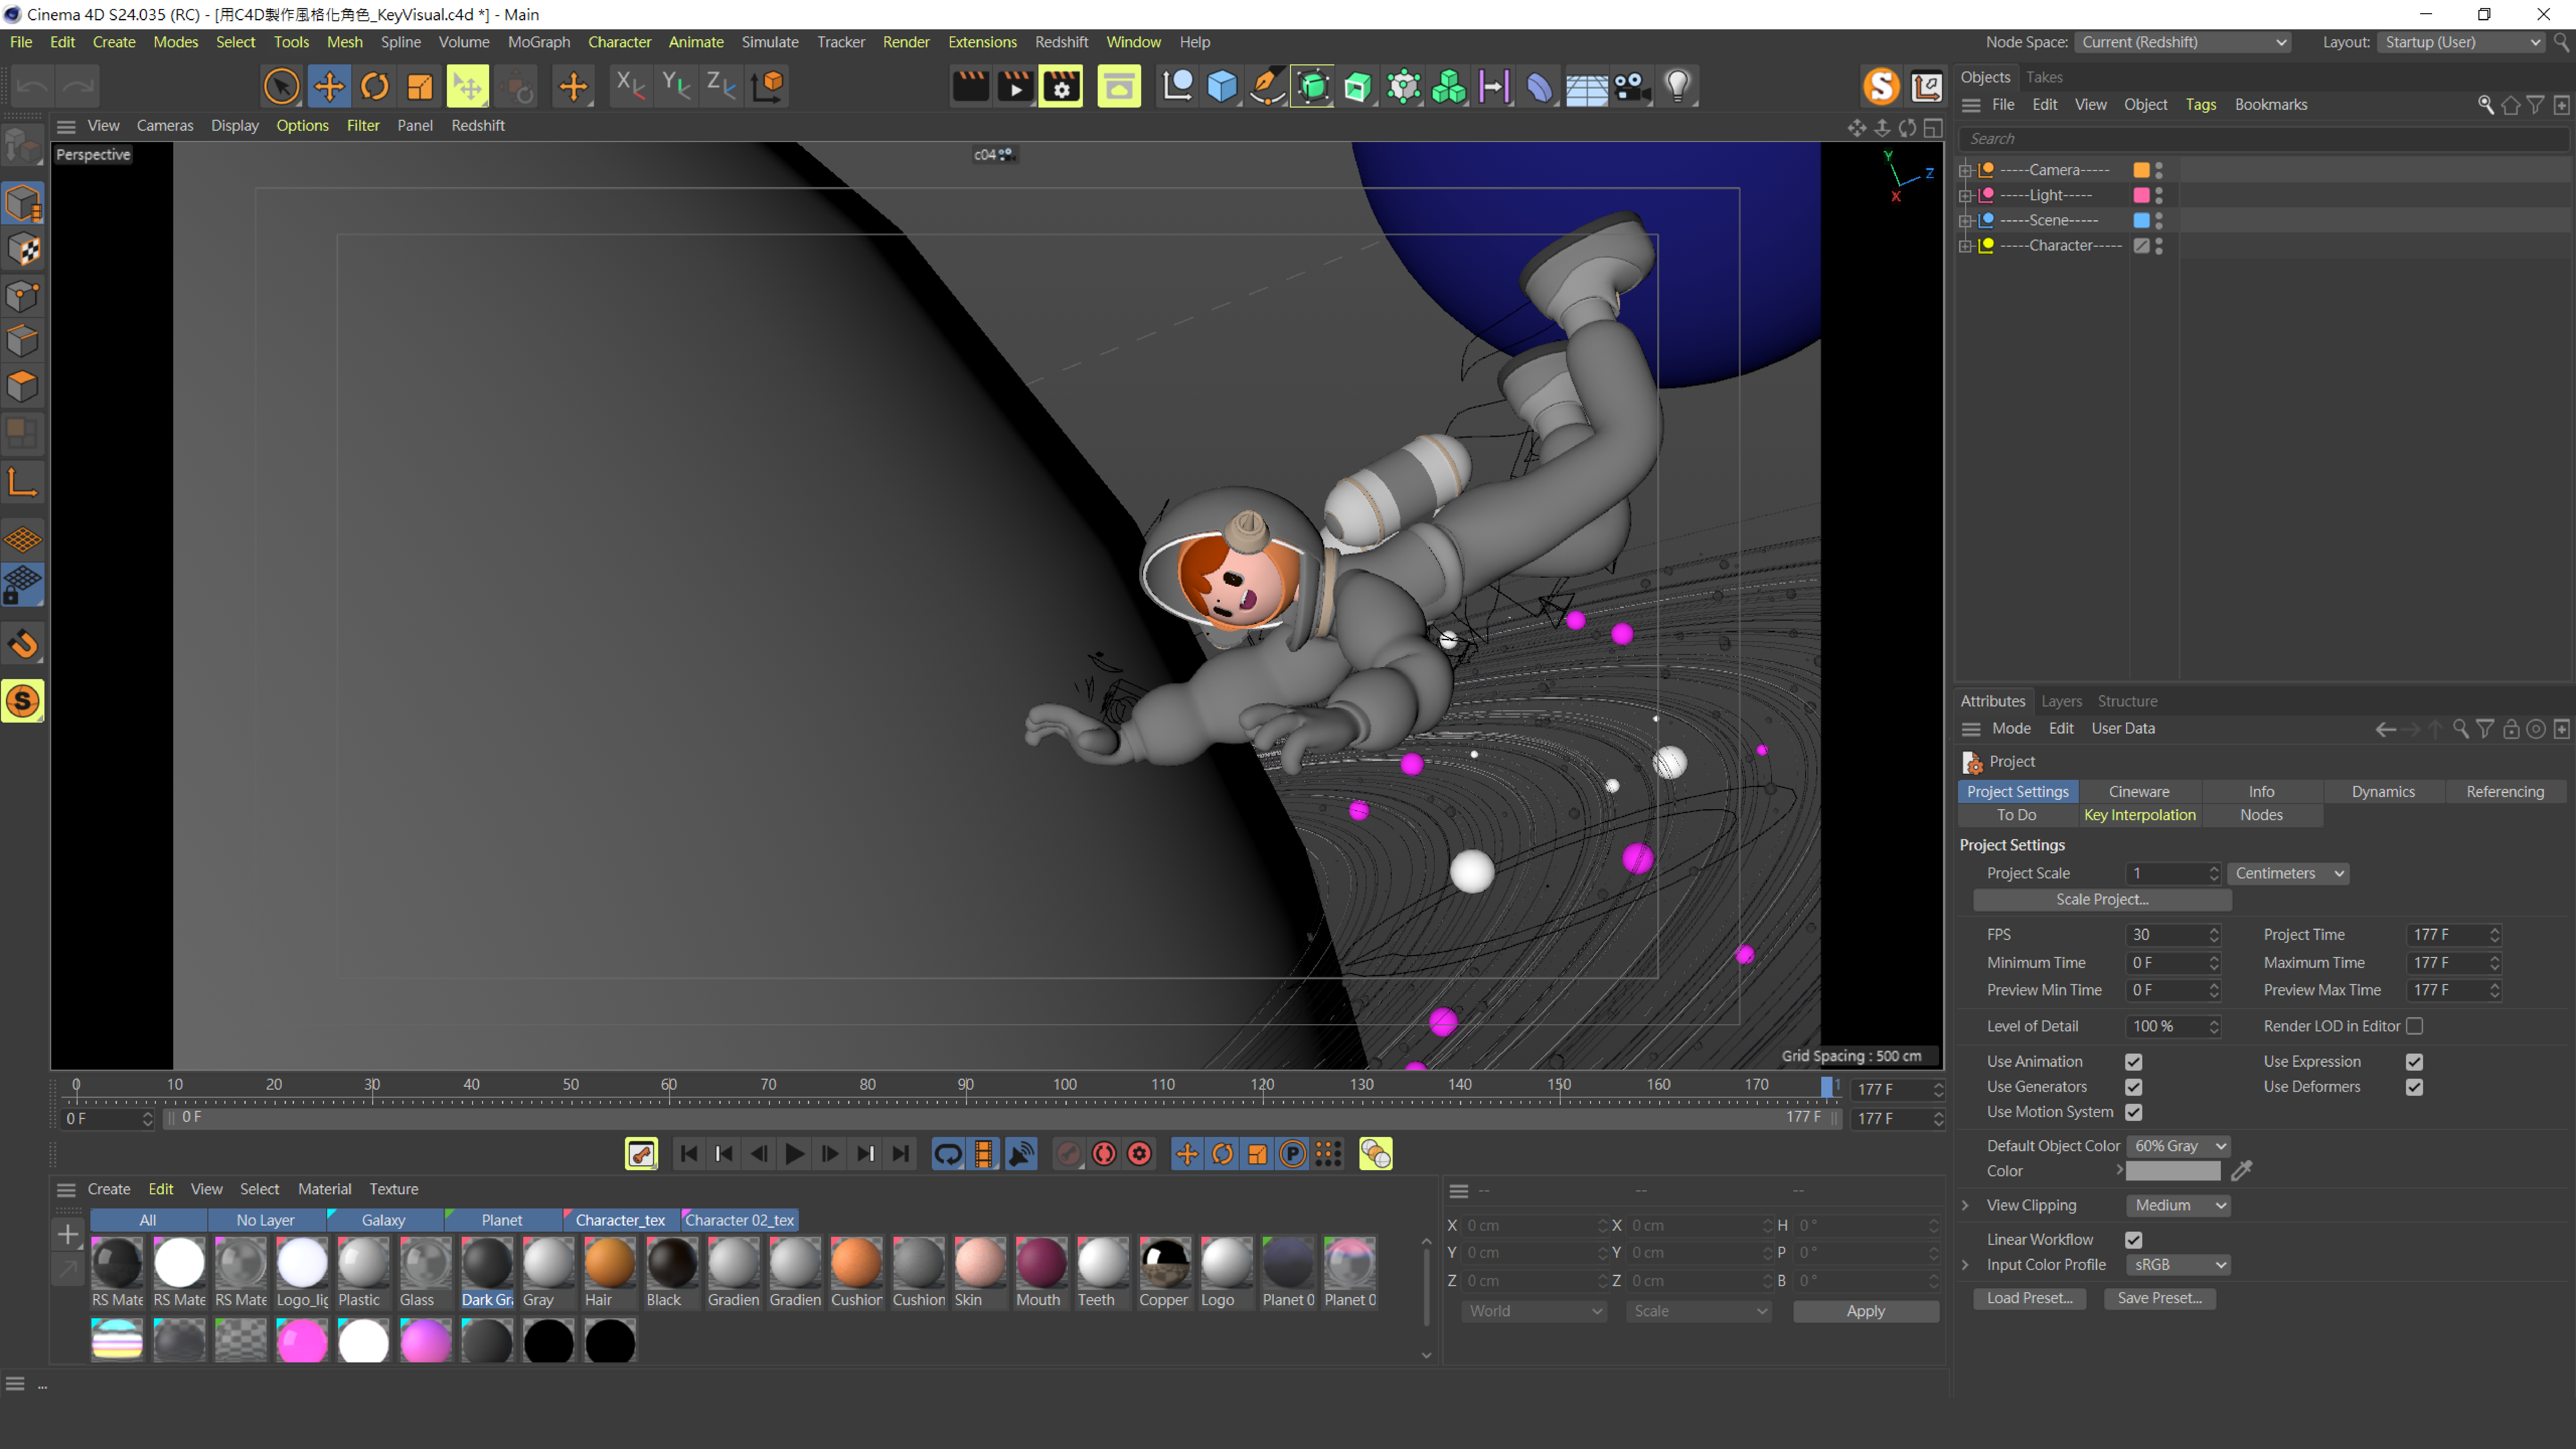Open Default Object Color dropdown
Image resolution: width=2576 pixels, height=1449 pixels.
(2178, 1146)
